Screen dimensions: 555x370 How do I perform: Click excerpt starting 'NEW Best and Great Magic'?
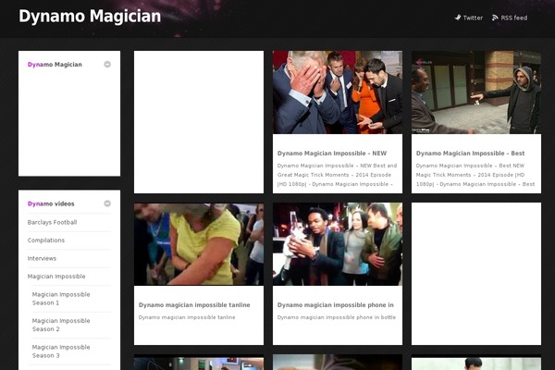(x=337, y=175)
